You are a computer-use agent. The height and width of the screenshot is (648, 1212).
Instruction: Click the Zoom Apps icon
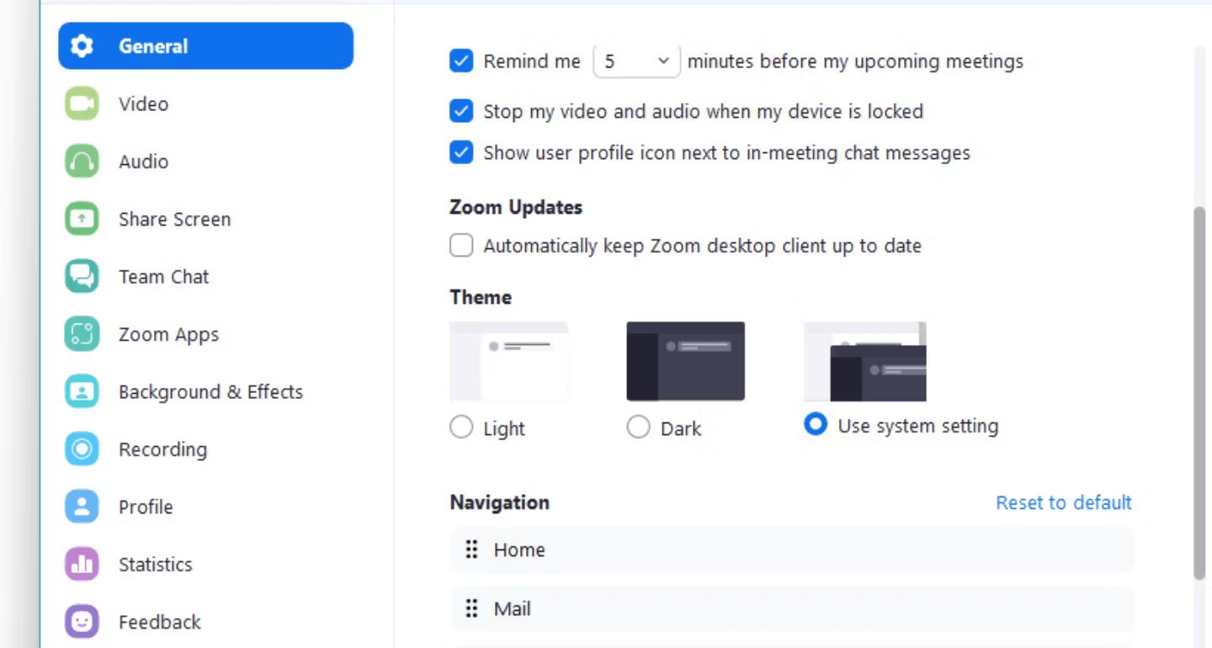pos(82,334)
